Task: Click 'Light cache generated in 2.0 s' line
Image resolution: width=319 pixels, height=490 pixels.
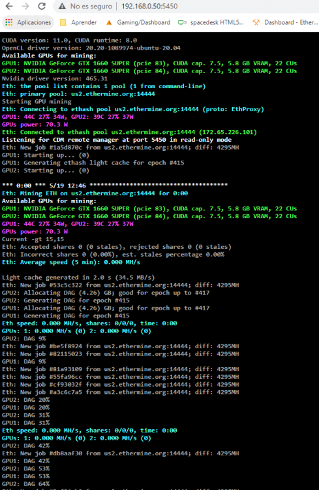Action: point(78,278)
